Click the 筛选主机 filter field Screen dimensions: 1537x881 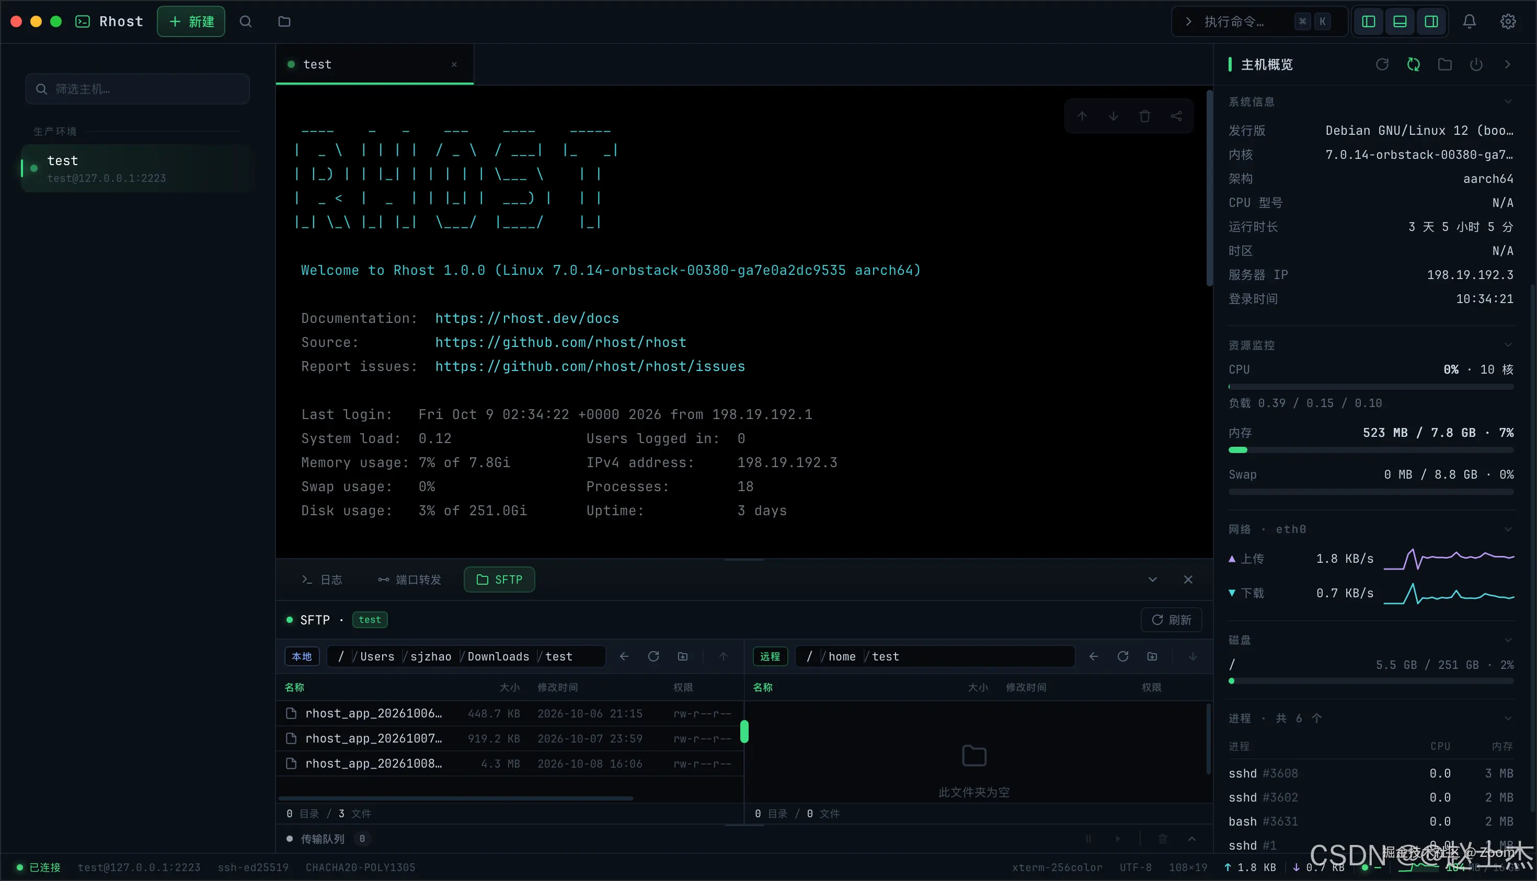(x=137, y=89)
